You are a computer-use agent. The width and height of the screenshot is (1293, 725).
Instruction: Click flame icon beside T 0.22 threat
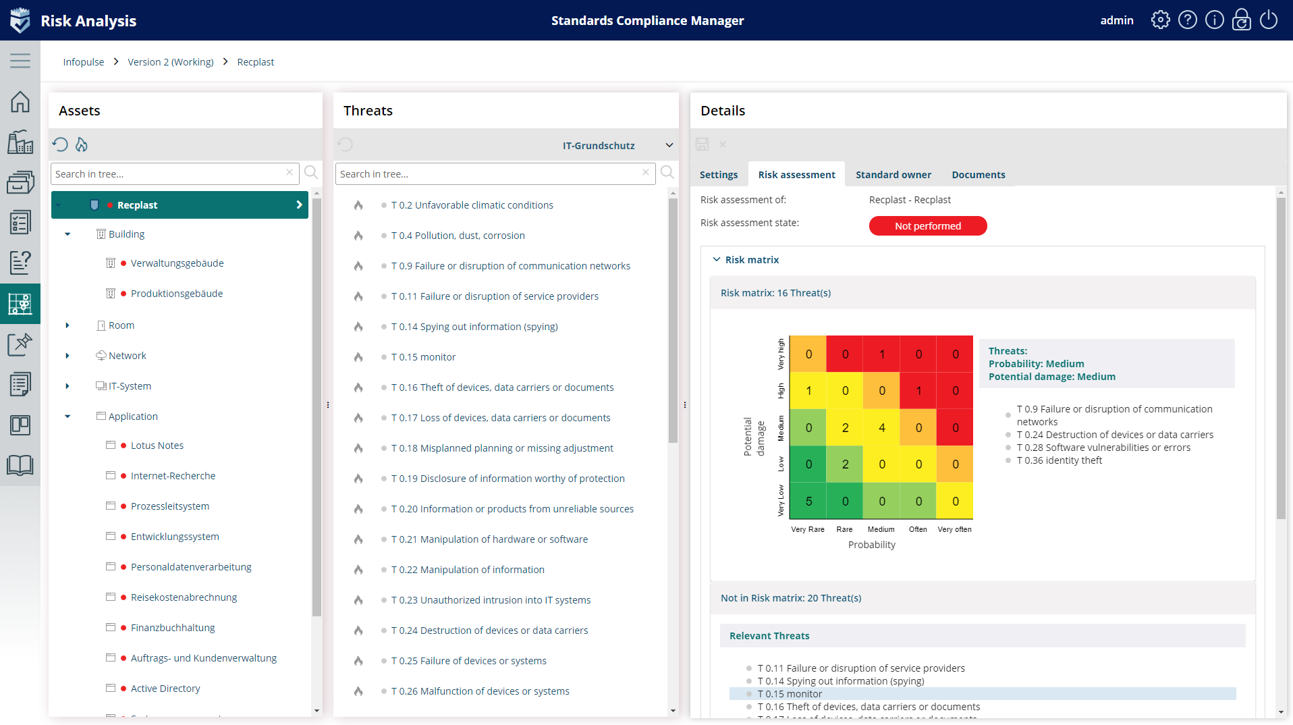[x=358, y=570]
